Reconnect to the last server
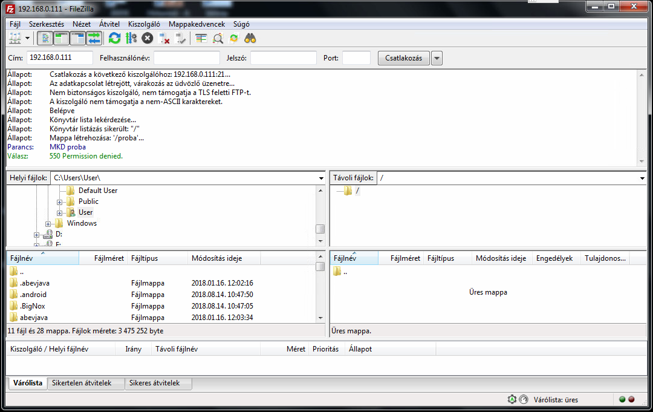 tap(180, 39)
